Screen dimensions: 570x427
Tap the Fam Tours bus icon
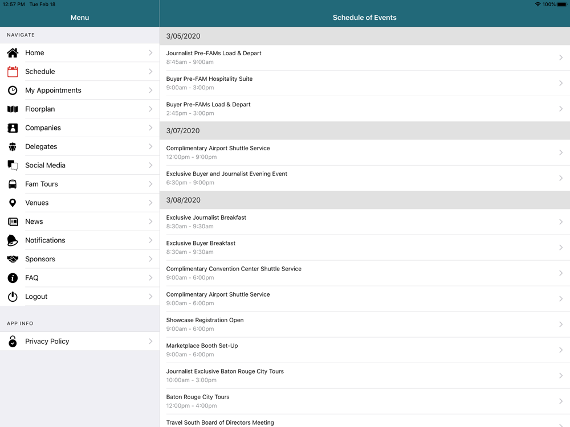13,184
